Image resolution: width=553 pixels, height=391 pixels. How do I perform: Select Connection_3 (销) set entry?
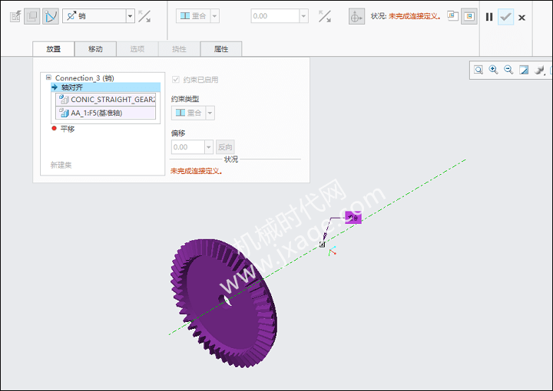click(84, 77)
